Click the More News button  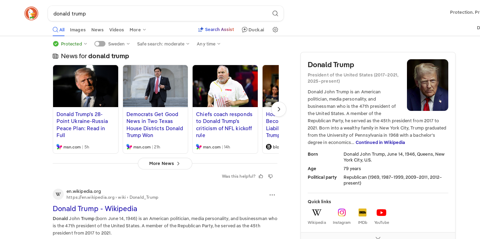coord(165,164)
